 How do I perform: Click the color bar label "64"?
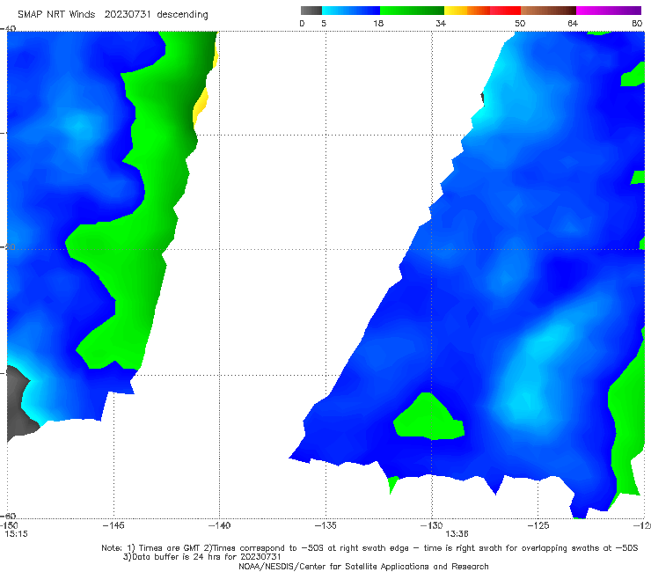(x=573, y=23)
